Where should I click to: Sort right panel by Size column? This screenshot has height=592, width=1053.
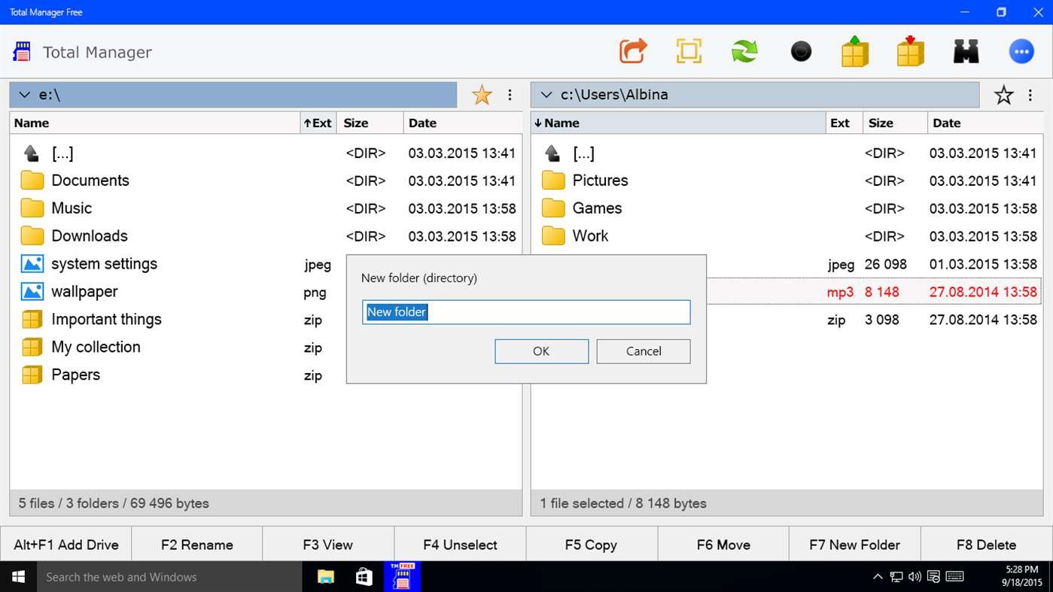(x=893, y=123)
